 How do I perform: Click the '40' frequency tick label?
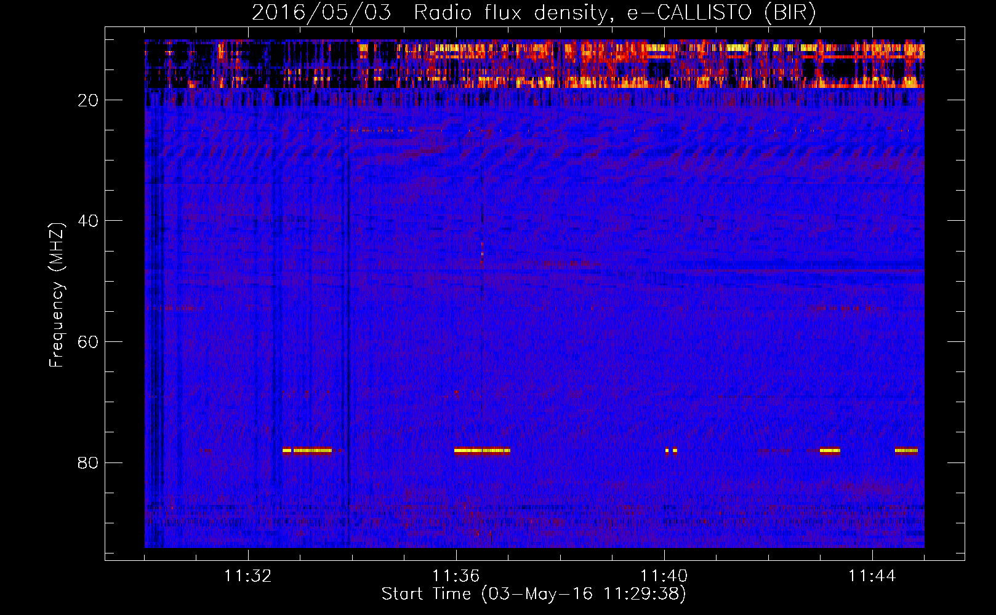(x=88, y=221)
